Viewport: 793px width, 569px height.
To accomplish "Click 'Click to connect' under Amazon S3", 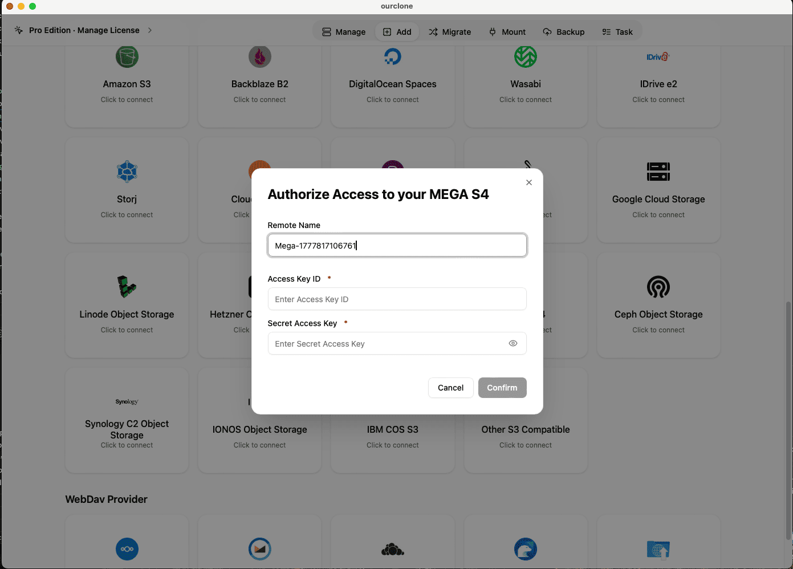I will [127, 100].
